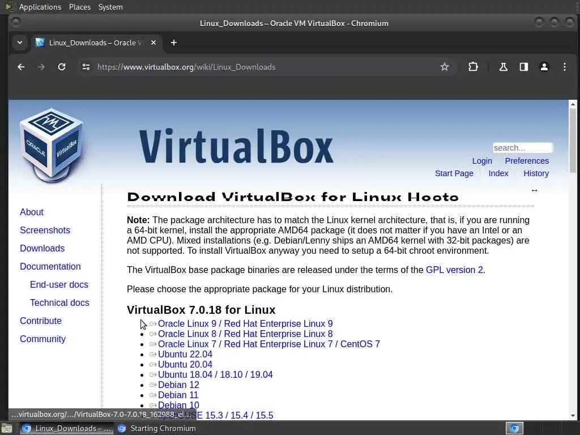580x435 pixels.
Task: Open the System menu
Action: point(110,7)
